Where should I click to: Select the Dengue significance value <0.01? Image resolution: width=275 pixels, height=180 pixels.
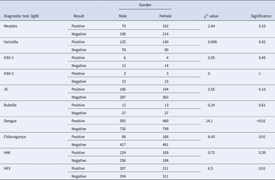tap(261, 121)
